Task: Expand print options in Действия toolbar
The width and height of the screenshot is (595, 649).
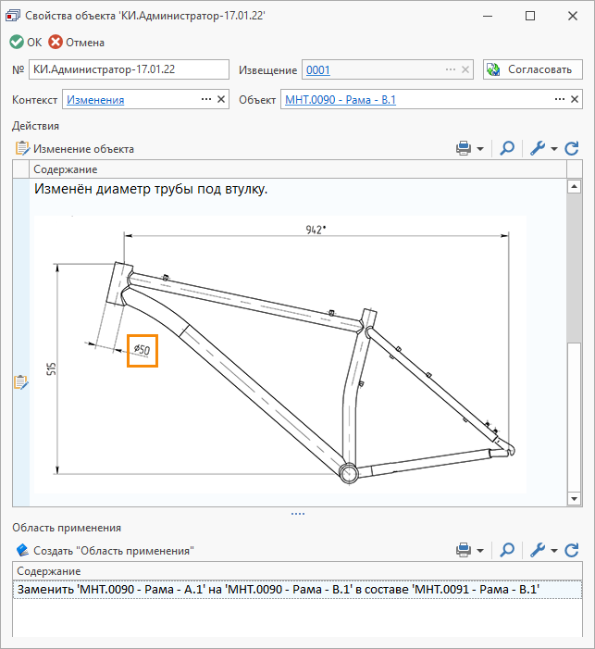Action: coord(480,148)
